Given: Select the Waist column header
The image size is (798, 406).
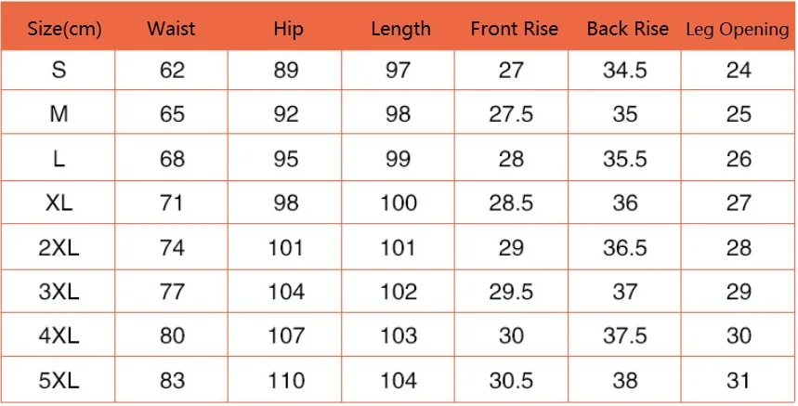Looking at the screenshot, I should pos(172,29).
